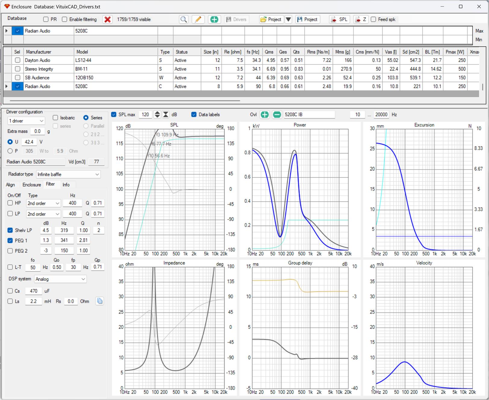
Task: Select the Series radio button
Action: tap(86, 118)
